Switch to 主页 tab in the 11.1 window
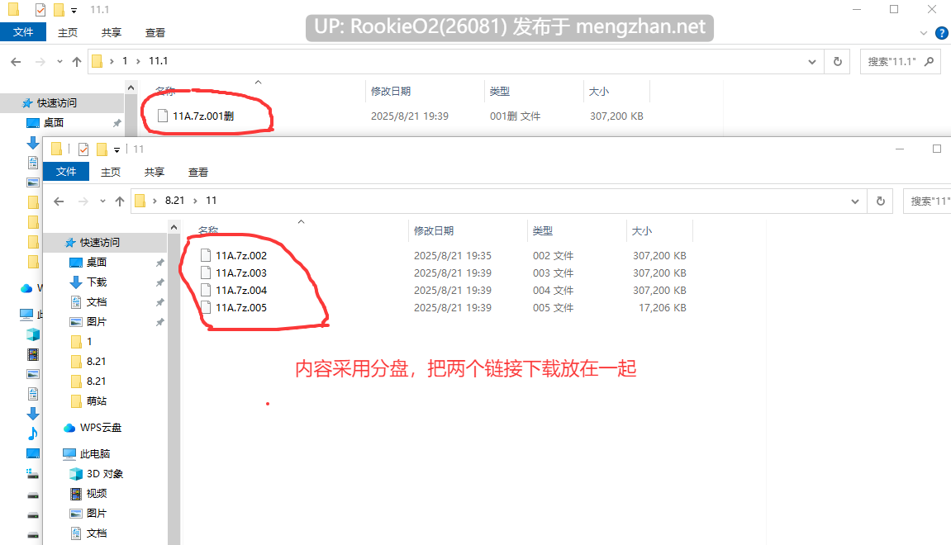The width and height of the screenshot is (951, 545). pos(67,33)
